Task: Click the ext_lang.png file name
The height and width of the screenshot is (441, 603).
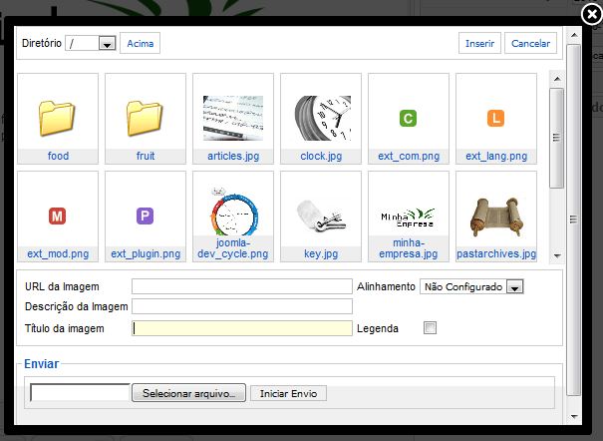Action: tap(496, 156)
